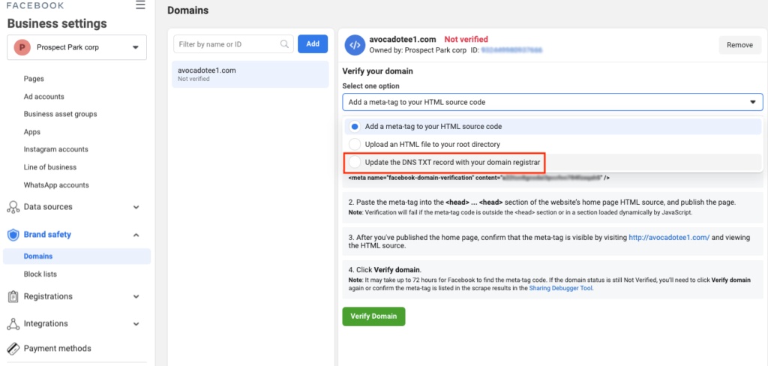Click the red Not verified status
This screenshot has height=366, width=768.
(x=466, y=39)
